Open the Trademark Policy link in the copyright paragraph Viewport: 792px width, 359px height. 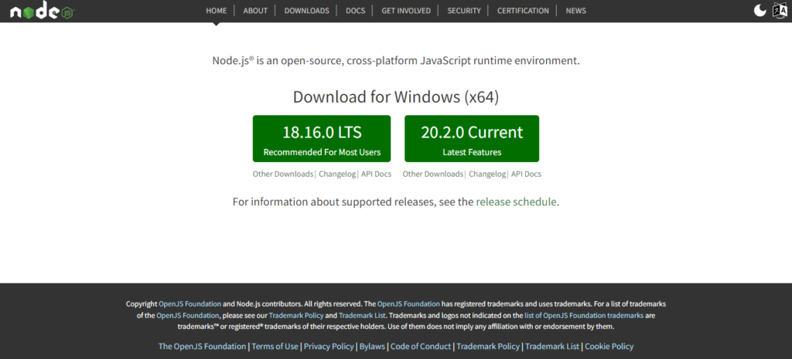[x=295, y=316]
